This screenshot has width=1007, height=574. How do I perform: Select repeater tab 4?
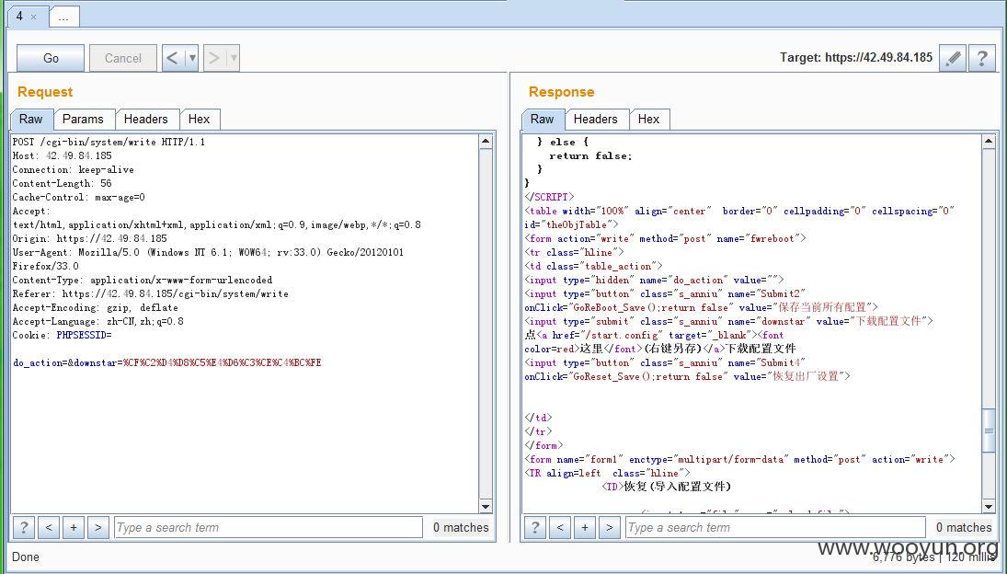pos(20,16)
